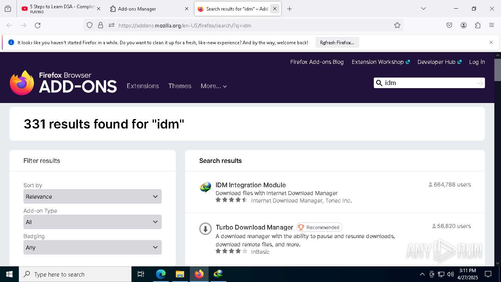The height and width of the screenshot is (282, 501).
Task: Open the network icon in system tray
Action: click(x=441, y=274)
